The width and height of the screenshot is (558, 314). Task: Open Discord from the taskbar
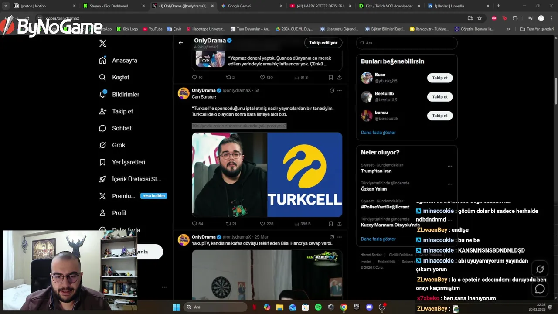pos(369,307)
